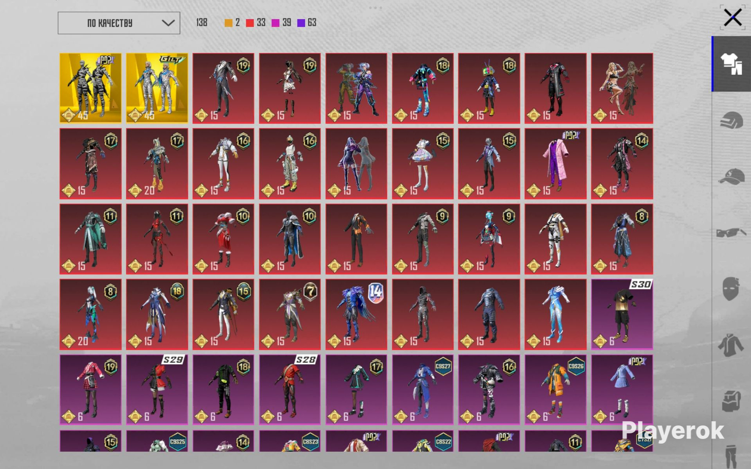This screenshot has height=469, width=751.
Task: Open the helmet category in sidebar
Action: coord(731,120)
